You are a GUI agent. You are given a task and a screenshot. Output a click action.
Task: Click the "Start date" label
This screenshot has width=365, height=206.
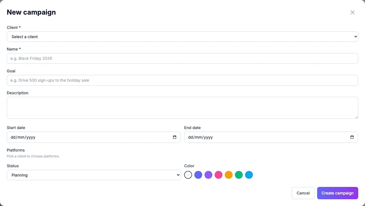16,128
